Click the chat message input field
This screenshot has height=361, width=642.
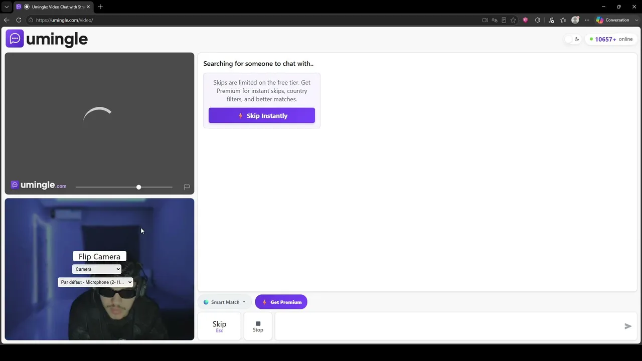[x=446, y=326]
